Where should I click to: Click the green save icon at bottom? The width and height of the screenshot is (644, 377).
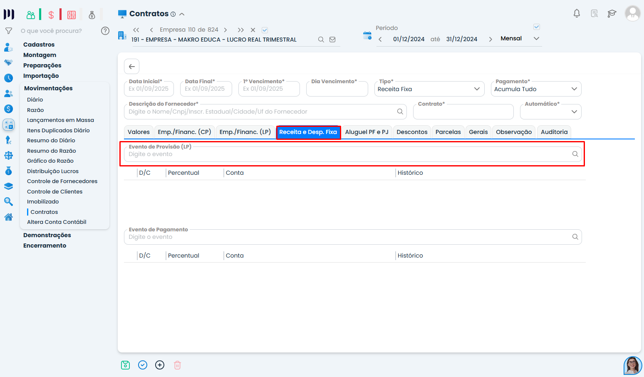tap(125, 365)
